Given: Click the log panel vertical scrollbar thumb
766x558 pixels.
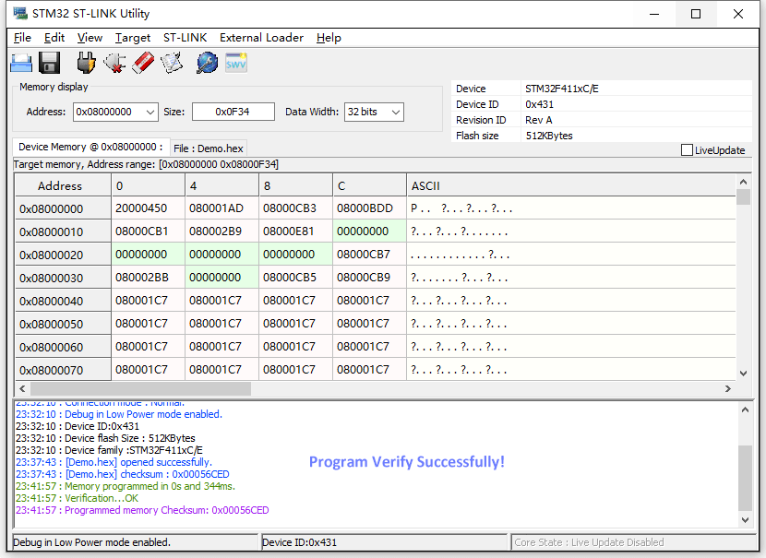Looking at the screenshot, I should pyautogui.click(x=745, y=478).
